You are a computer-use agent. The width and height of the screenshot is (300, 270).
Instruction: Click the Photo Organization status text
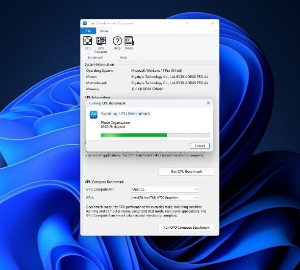pyautogui.click(x=115, y=122)
